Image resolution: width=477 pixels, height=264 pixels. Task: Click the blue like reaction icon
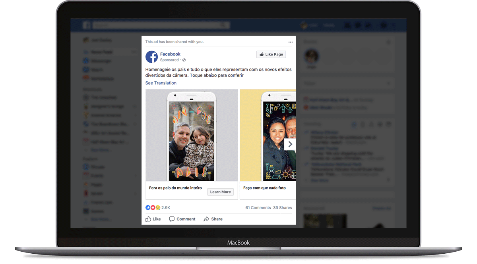(148, 208)
